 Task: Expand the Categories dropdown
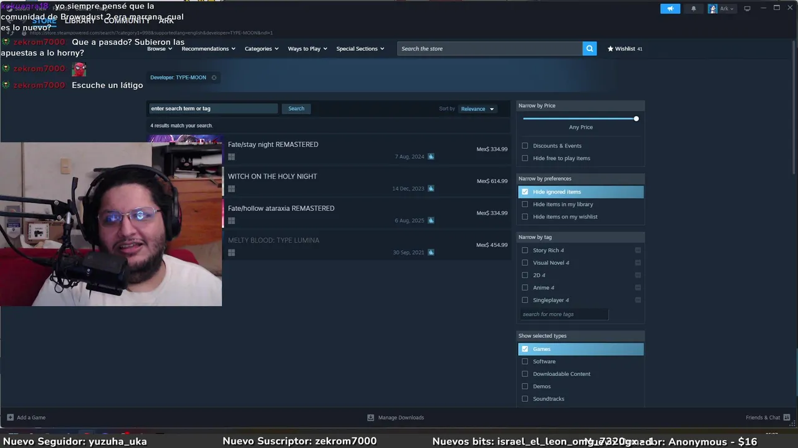[x=261, y=49]
